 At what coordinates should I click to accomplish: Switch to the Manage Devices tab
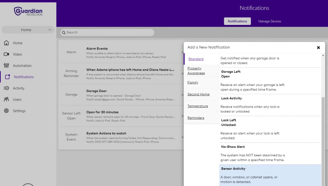pos(270,21)
